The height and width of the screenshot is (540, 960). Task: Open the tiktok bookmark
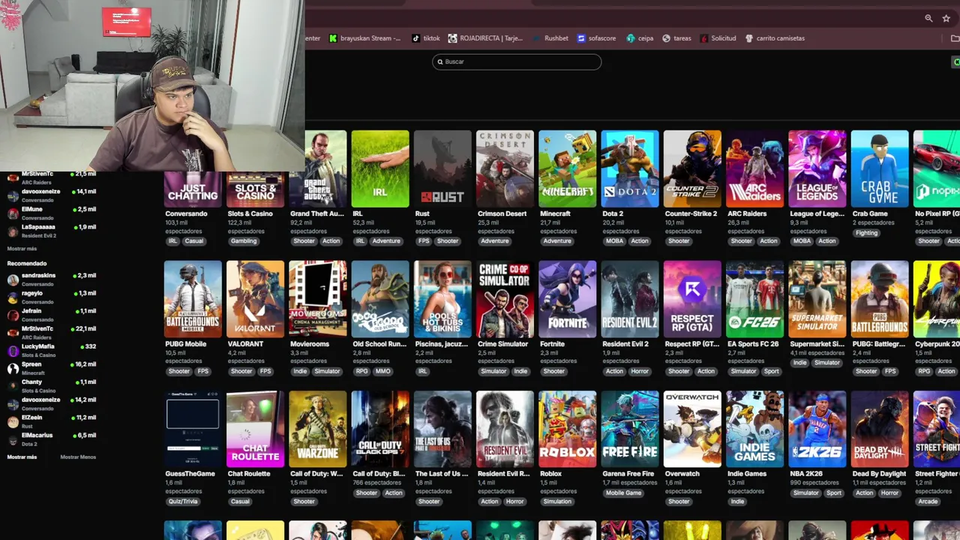click(x=427, y=38)
